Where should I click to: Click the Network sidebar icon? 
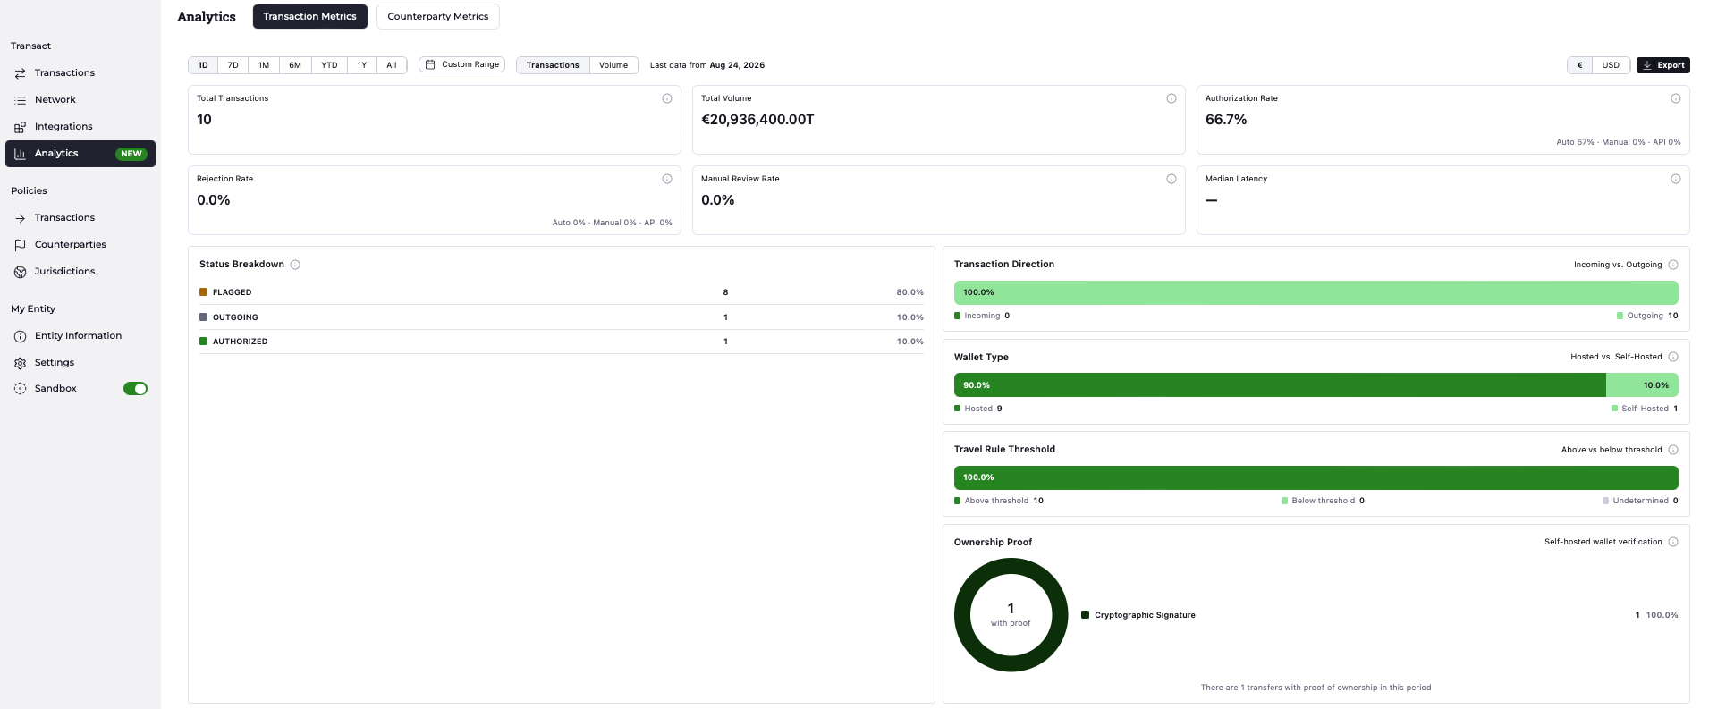20,100
